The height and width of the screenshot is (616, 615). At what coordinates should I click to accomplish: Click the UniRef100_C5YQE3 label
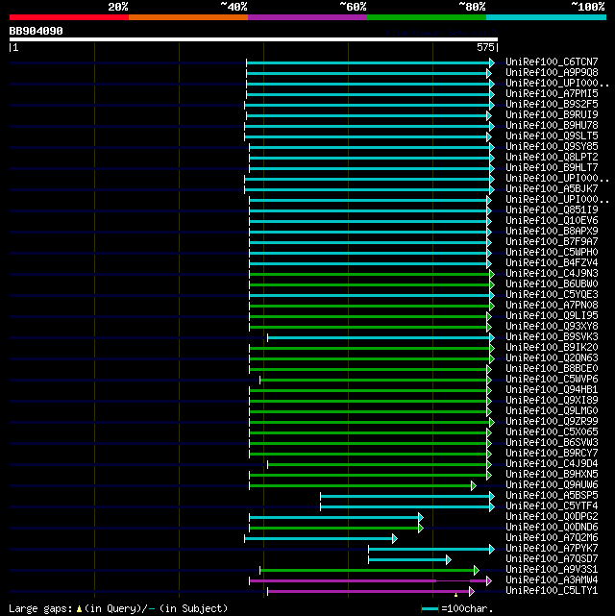[x=552, y=295]
